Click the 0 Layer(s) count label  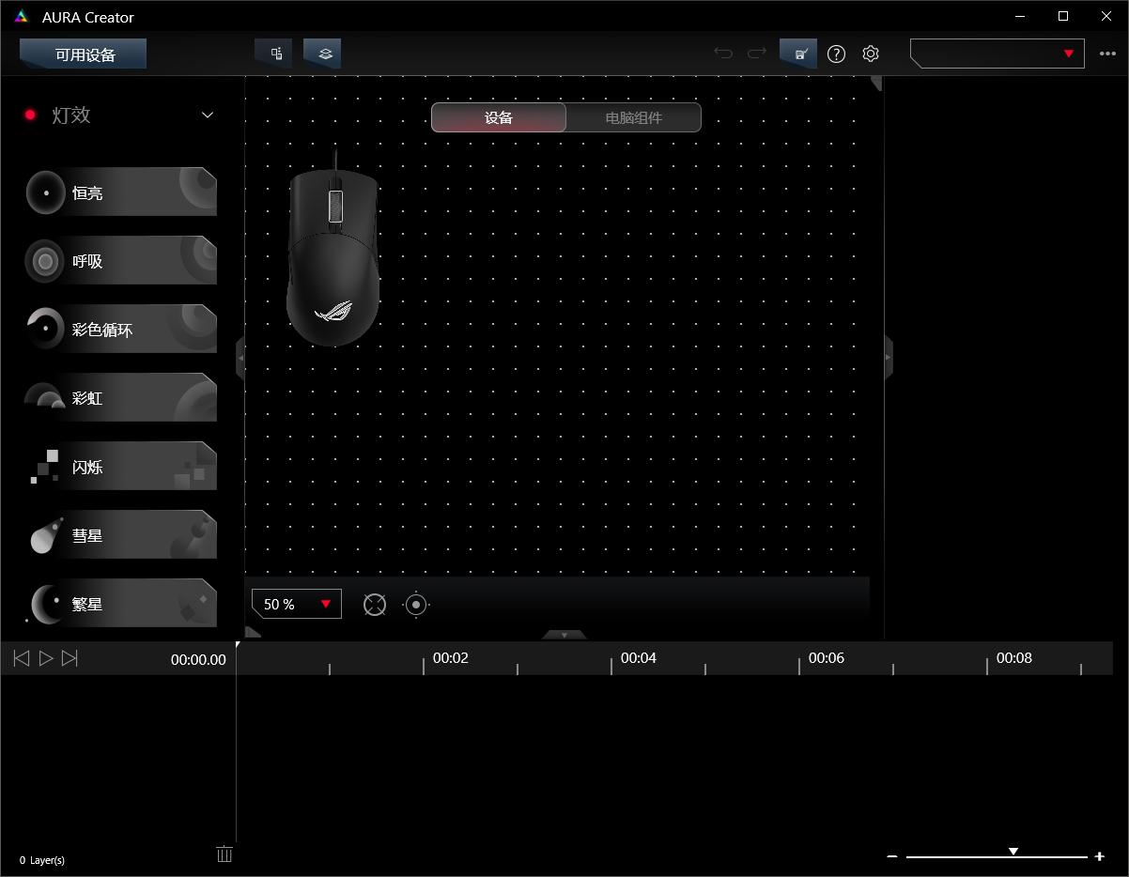point(42,859)
